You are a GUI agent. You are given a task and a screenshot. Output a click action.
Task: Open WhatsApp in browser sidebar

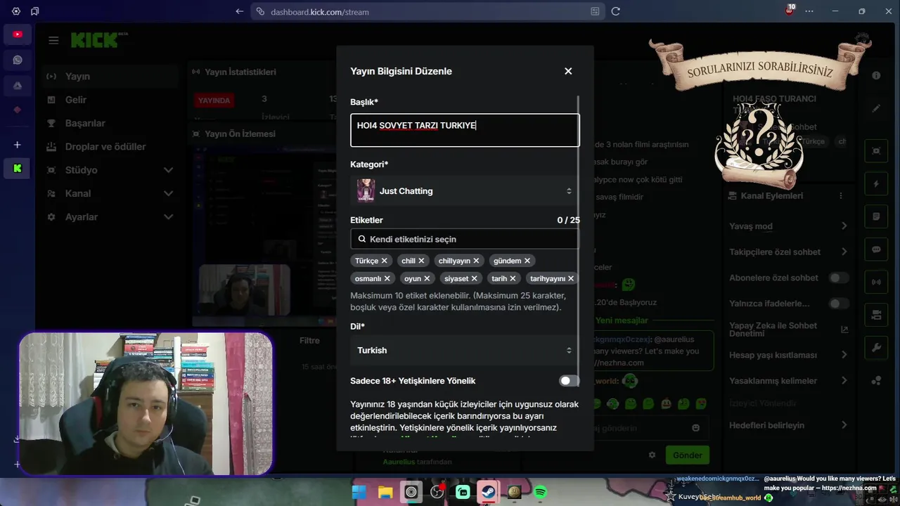point(18,60)
